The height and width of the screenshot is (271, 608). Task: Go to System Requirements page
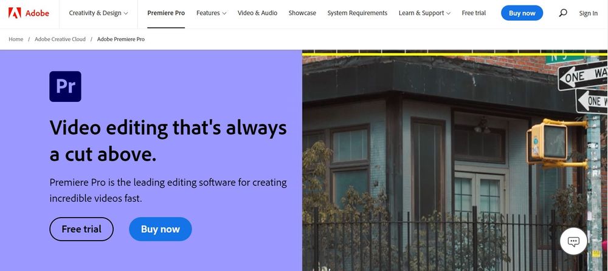[x=357, y=13]
